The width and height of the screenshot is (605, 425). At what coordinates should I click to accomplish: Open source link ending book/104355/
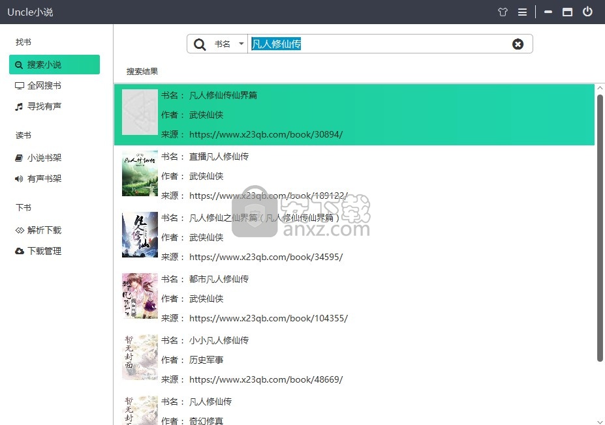(268, 318)
